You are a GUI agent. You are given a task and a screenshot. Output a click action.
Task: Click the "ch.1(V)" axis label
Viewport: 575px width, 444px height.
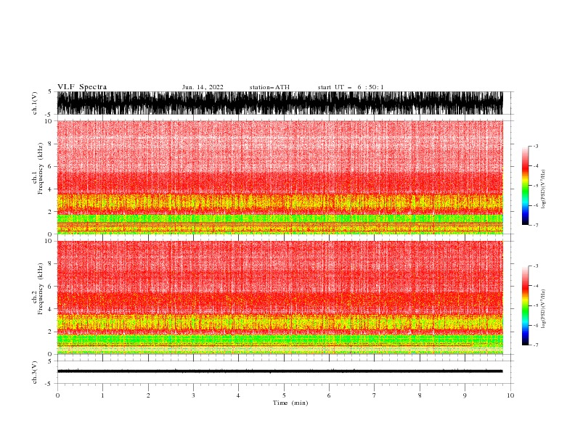click(35, 103)
